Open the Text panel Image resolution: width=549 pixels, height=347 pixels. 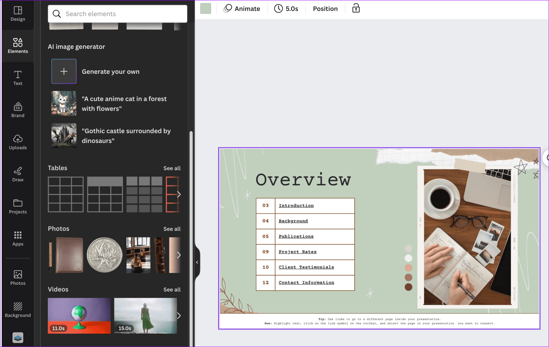click(x=18, y=77)
